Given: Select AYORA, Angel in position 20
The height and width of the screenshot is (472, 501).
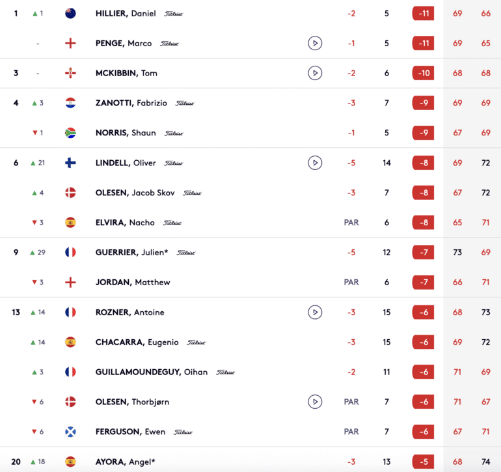Looking at the screenshot, I should coord(125,462).
